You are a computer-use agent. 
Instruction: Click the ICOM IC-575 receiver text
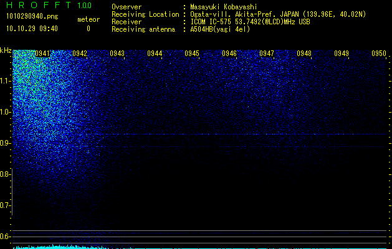point(250,22)
